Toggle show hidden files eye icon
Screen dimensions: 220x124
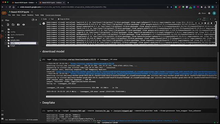[24, 24]
